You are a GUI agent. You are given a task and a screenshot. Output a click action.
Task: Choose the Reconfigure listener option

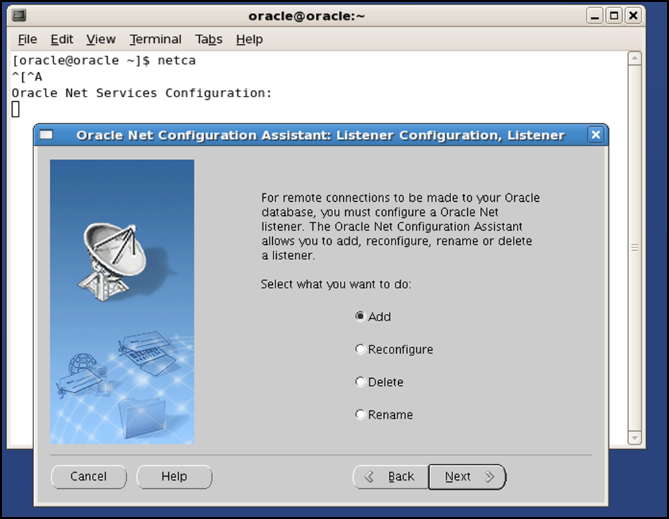tap(394, 349)
